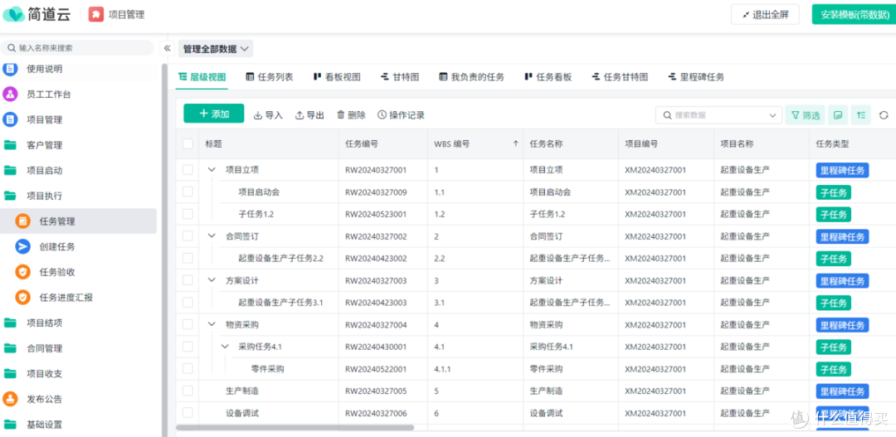
Task: Switch to 任务甘特图 tab
Action: tap(620, 77)
